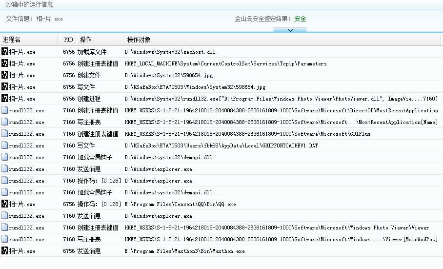Click rundll32 file icon in Direct3D\MostRecentApplication row

click(4, 110)
